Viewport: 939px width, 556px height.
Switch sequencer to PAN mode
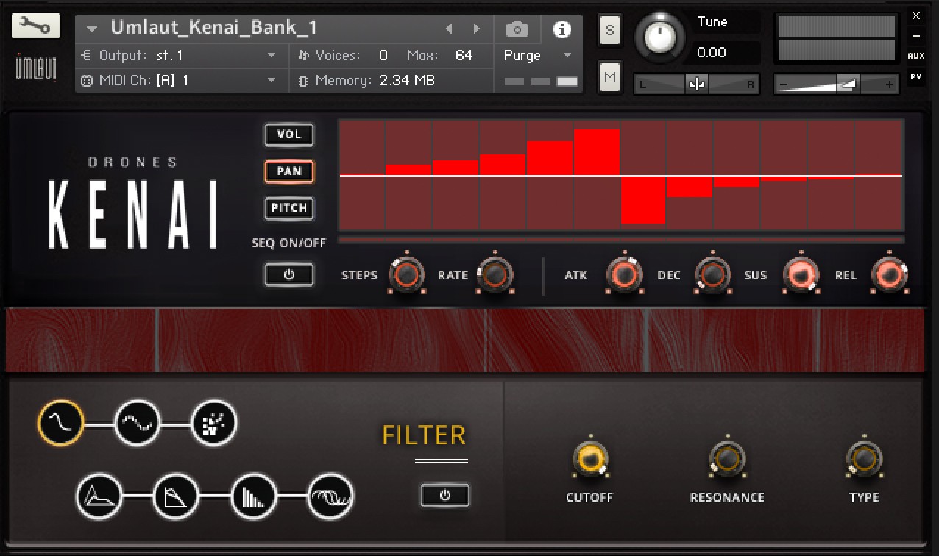click(x=289, y=171)
